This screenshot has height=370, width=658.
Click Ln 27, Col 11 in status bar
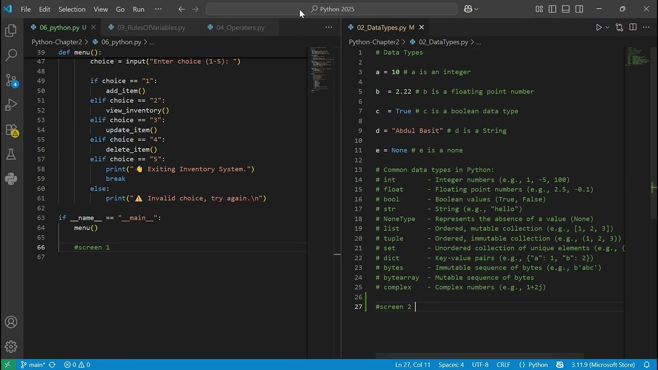tap(413, 365)
